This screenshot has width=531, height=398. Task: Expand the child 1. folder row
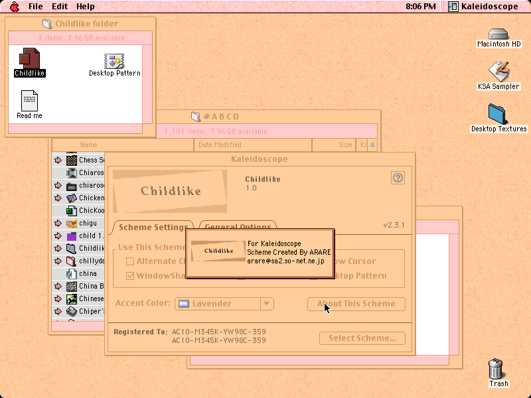58,236
